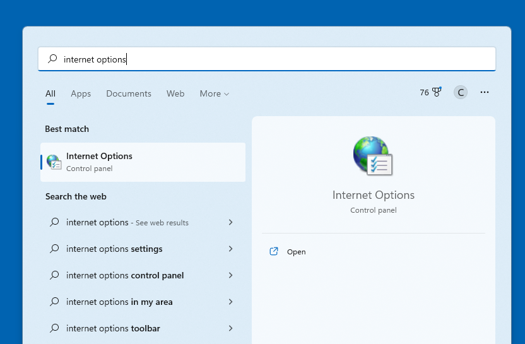Click 'internet options settings' web suggestion text
The width and height of the screenshot is (525, 344).
114,249
